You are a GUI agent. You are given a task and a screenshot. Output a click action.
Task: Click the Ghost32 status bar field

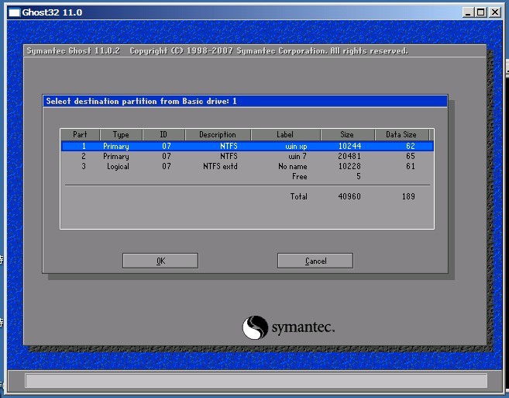tap(256, 381)
